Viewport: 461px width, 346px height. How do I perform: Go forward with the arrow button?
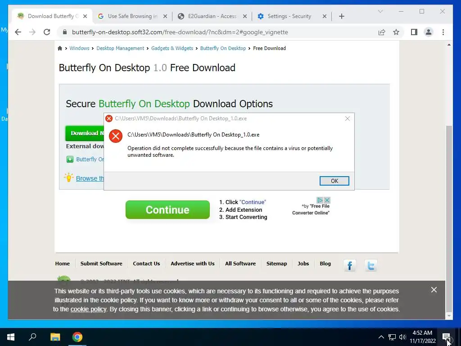coord(32,32)
